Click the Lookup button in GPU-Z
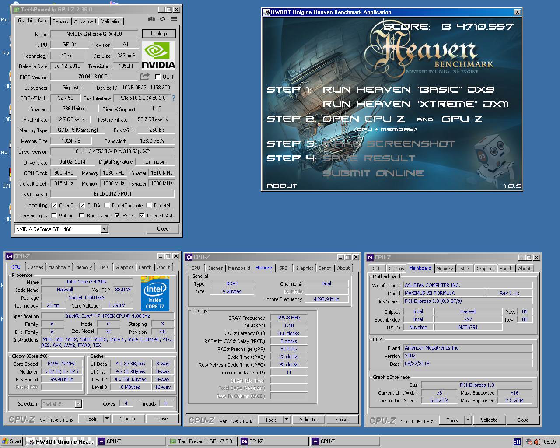Image resolution: width=560 pixels, height=448 pixels. 159,34
